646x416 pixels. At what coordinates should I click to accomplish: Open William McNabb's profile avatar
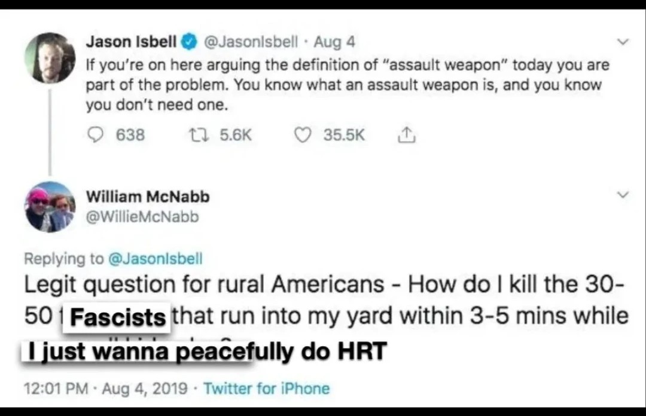click(x=50, y=207)
